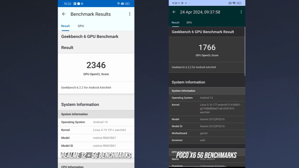
Task: Select Motherboard garnet row
Action: tap(207, 133)
